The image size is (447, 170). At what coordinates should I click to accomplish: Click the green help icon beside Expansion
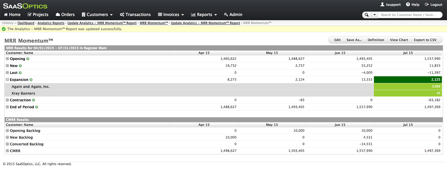[31, 80]
